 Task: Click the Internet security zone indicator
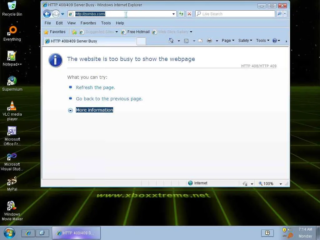click(x=198, y=183)
